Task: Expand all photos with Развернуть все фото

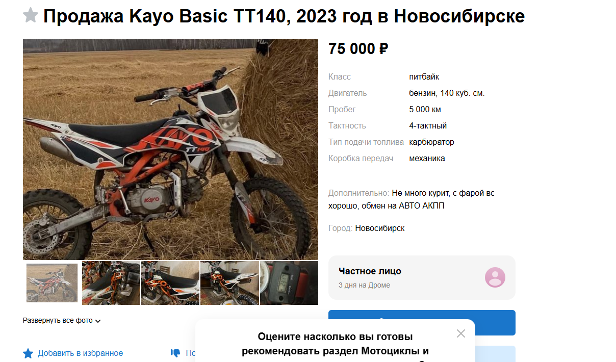Action: coord(58,321)
